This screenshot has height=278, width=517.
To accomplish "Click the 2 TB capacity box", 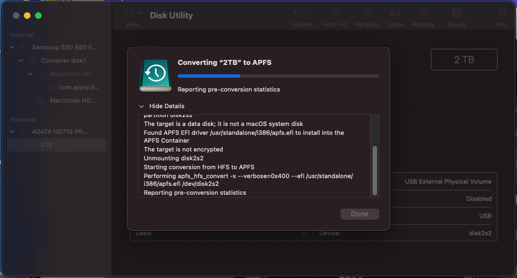I will coord(464,59).
